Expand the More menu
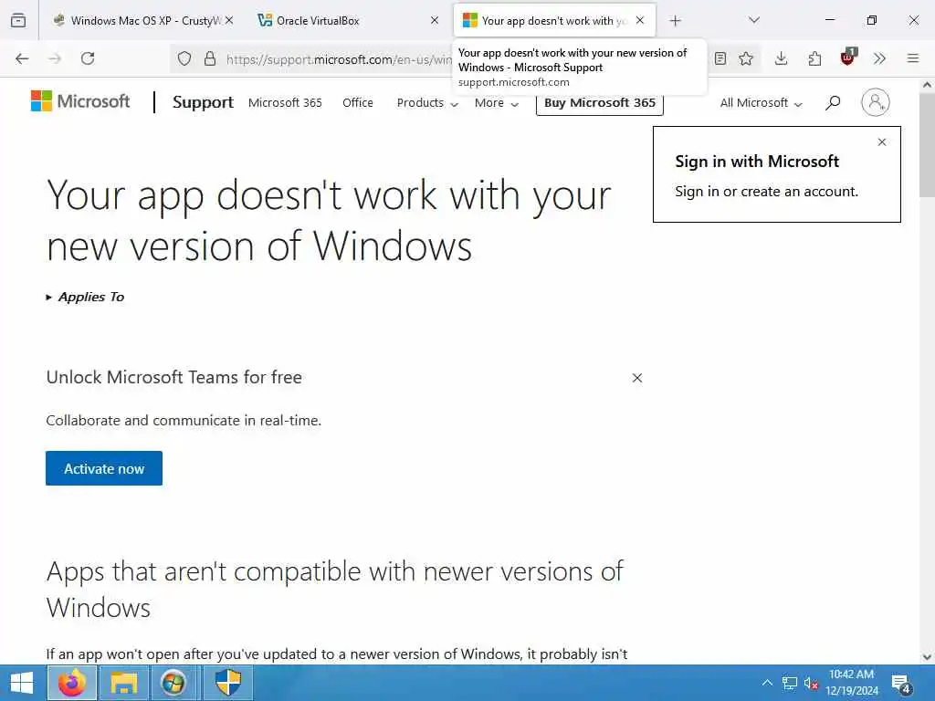This screenshot has height=701, width=935. tap(497, 102)
